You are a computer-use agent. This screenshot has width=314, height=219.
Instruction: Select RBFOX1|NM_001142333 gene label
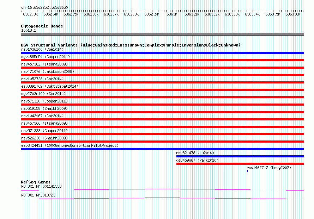[x=41, y=186]
